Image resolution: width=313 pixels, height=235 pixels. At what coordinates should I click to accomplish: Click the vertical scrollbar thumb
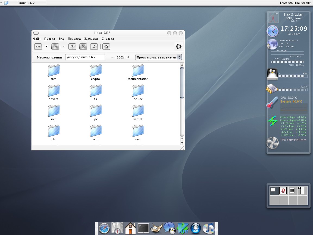point(182,83)
